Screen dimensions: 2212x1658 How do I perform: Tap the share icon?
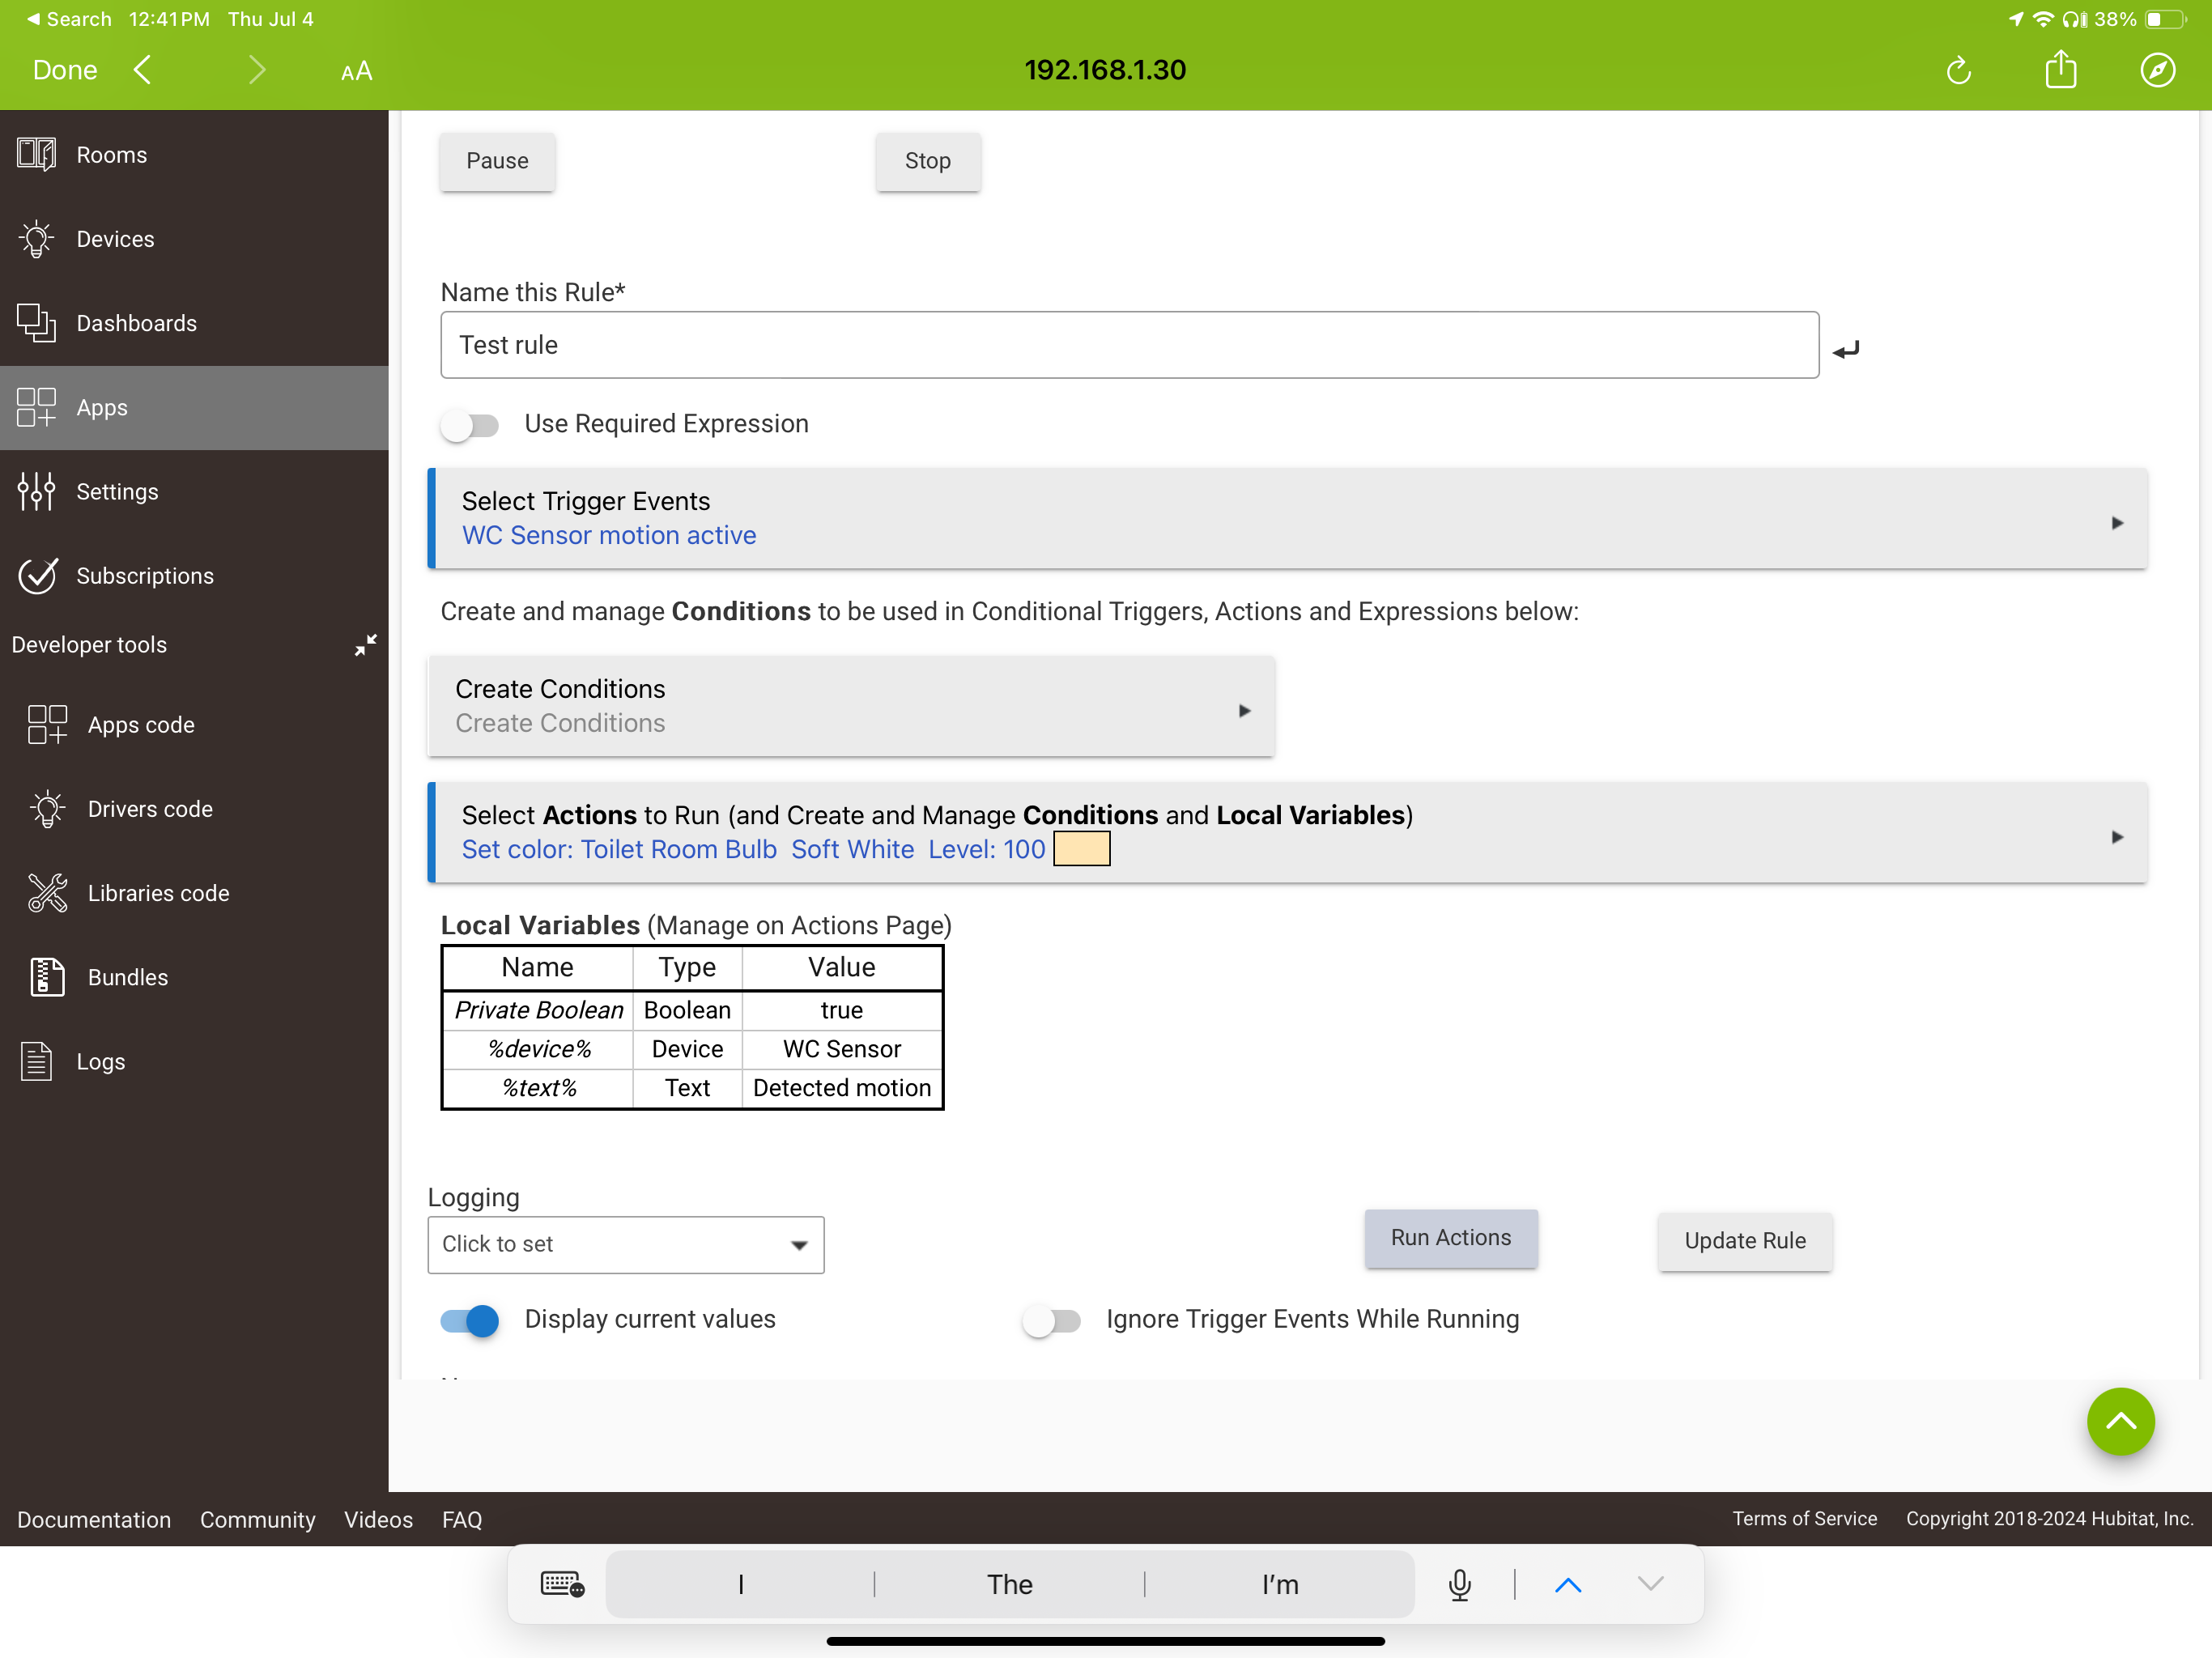[2060, 68]
